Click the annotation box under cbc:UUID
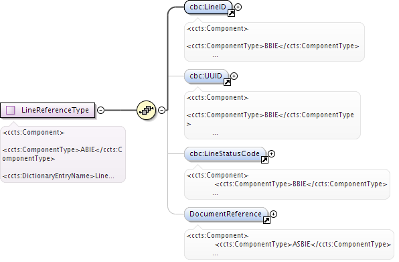Screen dimensions: 399x262 click(x=272, y=115)
